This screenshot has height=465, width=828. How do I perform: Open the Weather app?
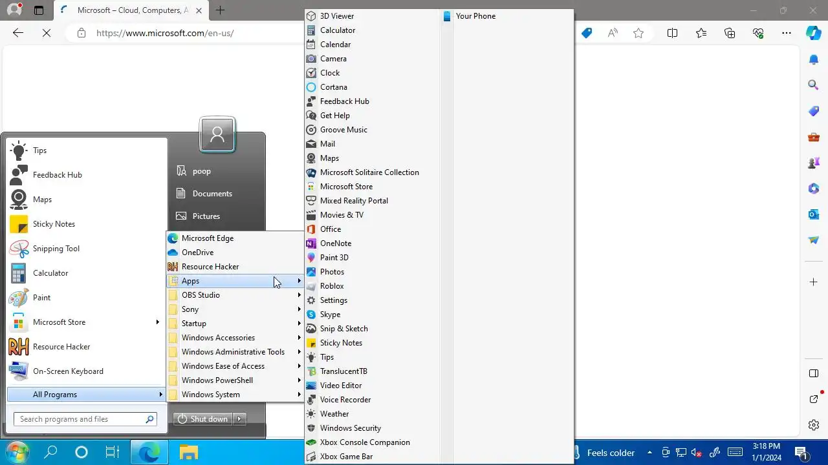pyautogui.click(x=372, y=414)
